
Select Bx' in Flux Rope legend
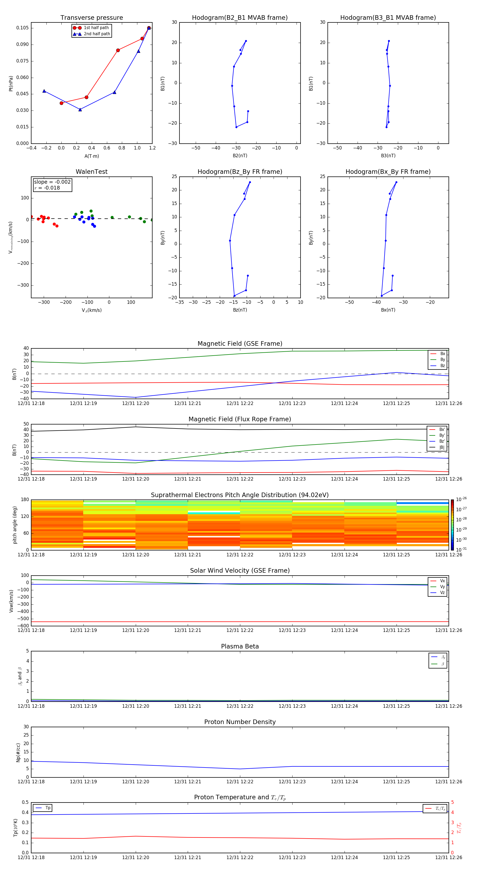[x=437, y=430]
